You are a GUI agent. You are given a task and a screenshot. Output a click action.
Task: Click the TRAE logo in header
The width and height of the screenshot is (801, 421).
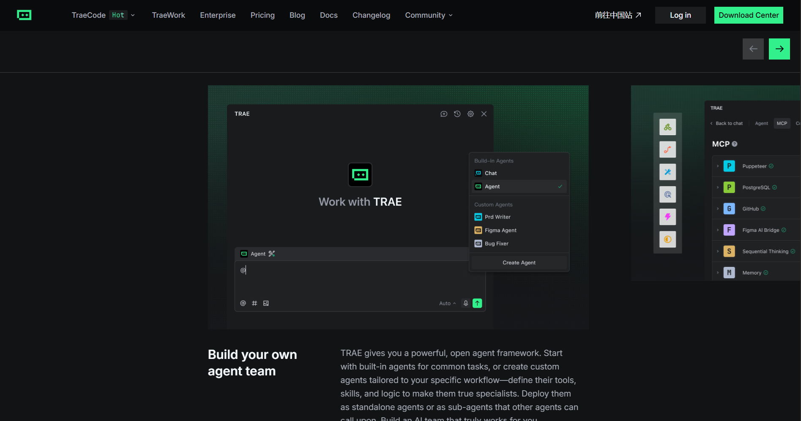24,15
